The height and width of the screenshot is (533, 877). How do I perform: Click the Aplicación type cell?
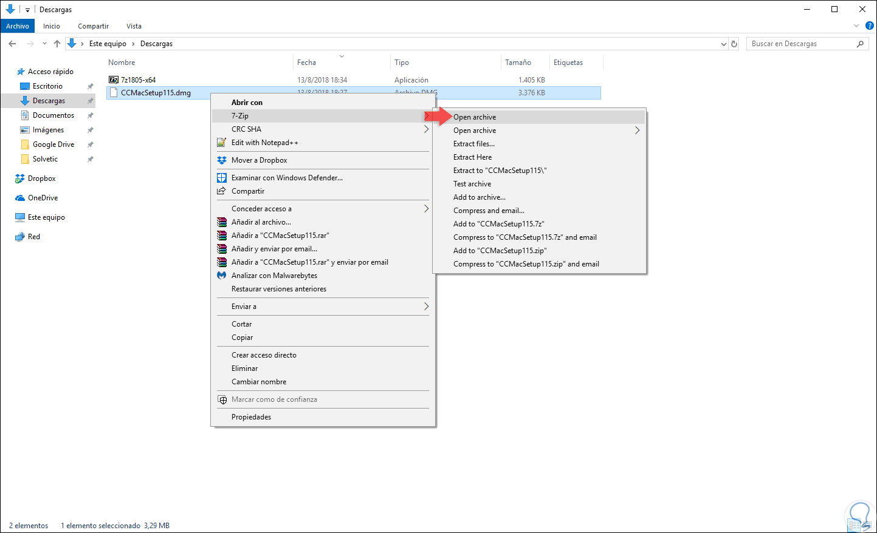(411, 80)
